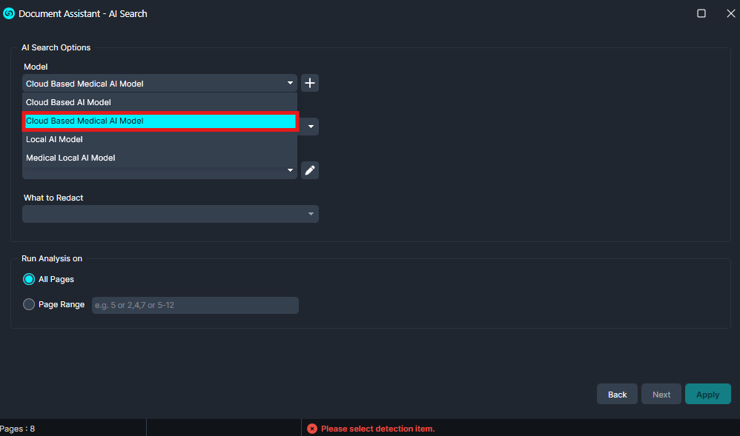
Task: Click the plus icon beside Model dropdown
Action: [310, 83]
